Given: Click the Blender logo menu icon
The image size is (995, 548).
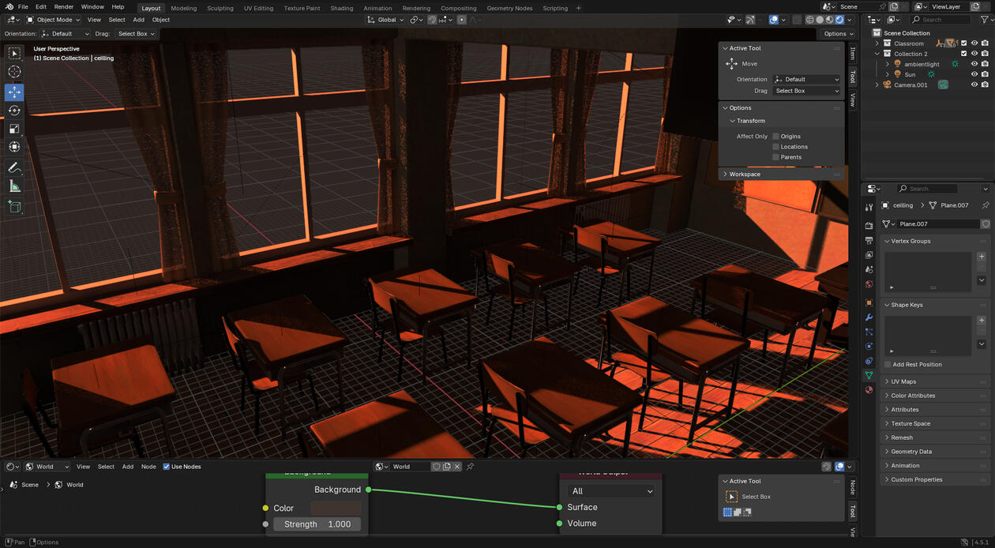Looking at the screenshot, I should tap(9, 7).
